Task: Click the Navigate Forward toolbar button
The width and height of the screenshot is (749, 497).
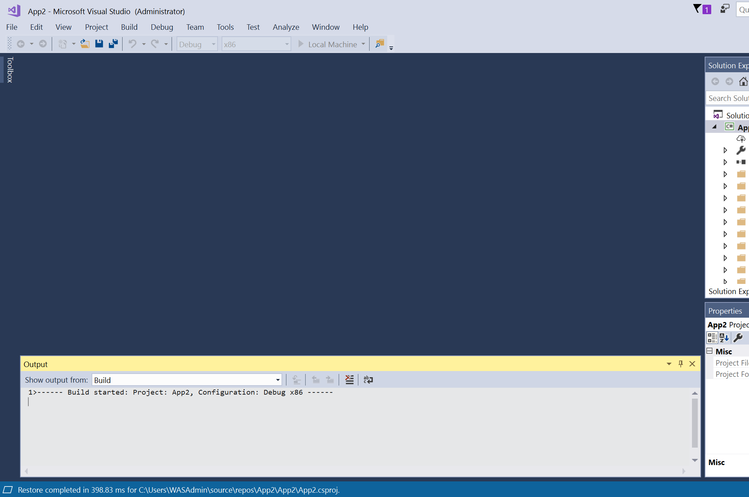Action: (43, 44)
